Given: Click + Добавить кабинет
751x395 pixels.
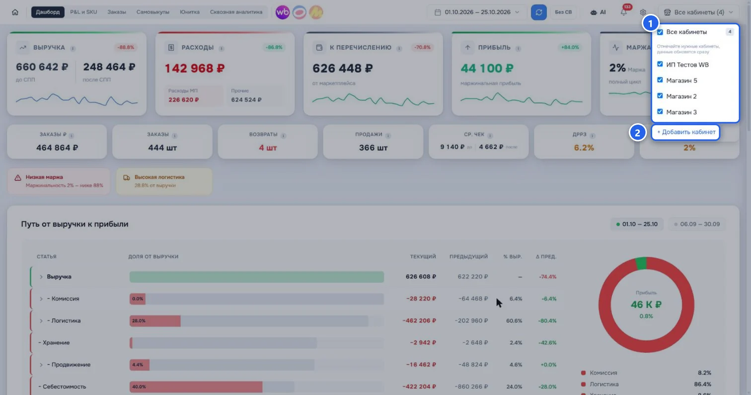Looking at the screenshot, I should [x=686, y=132].
